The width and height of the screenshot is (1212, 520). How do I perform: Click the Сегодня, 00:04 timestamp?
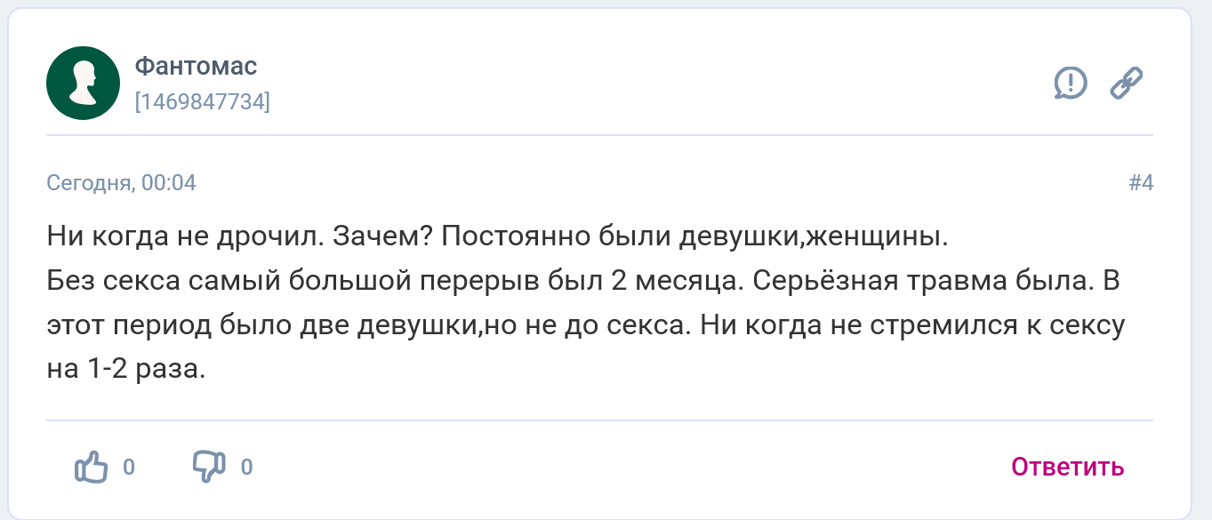coord(121,183)
